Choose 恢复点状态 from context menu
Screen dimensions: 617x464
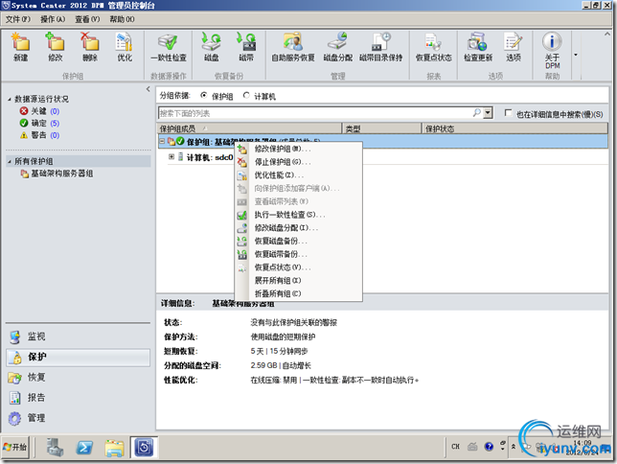(298, 267)
